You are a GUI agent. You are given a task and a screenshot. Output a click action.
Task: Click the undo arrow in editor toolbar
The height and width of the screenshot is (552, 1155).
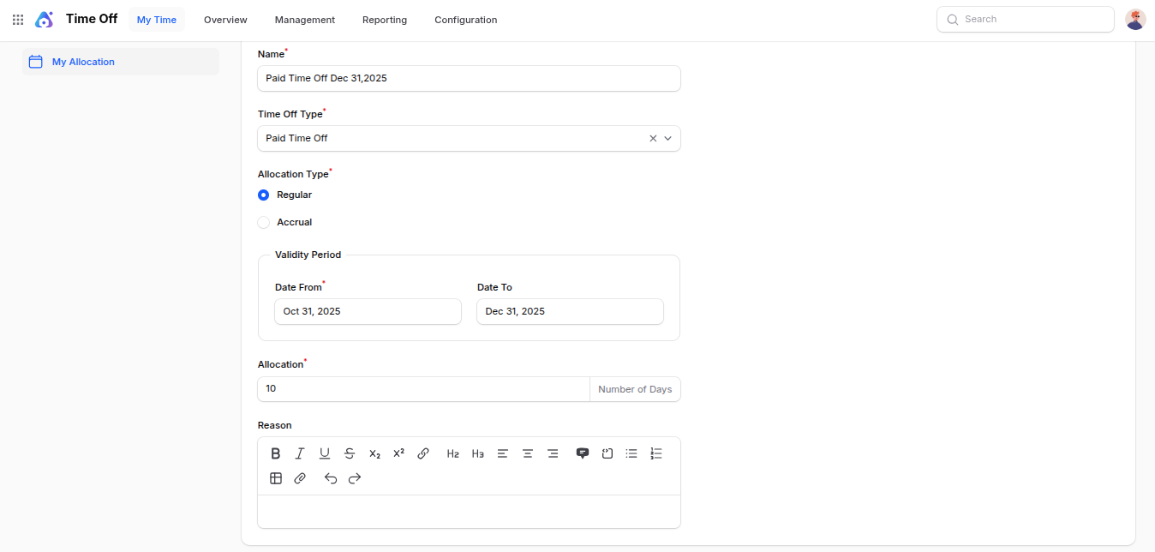click(x=331, y=478)
